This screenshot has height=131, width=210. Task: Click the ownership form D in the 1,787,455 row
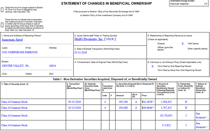pyautogui.click(x=186, y=108)
